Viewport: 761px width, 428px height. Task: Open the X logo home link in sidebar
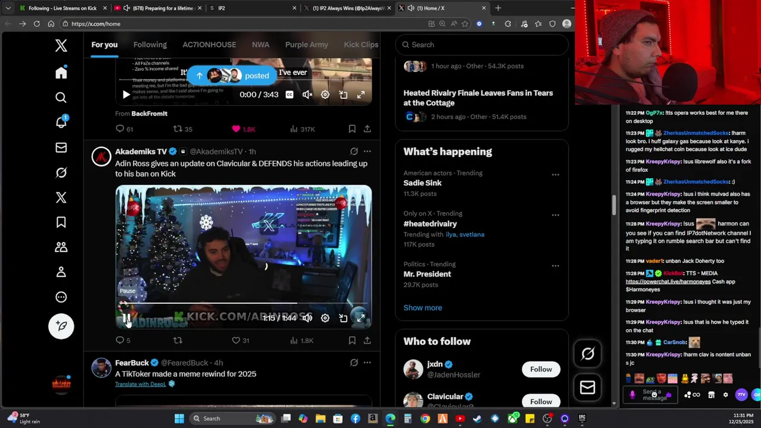61,46
